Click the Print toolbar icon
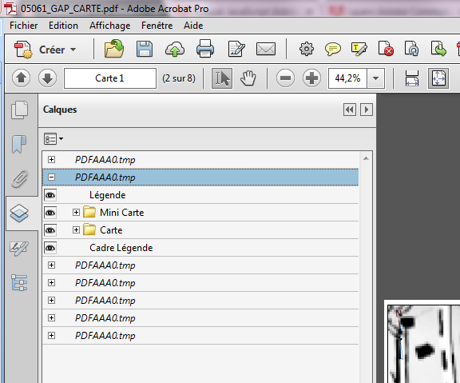The width and height of the screenshot is (460, 383). [x=204, y=49]
